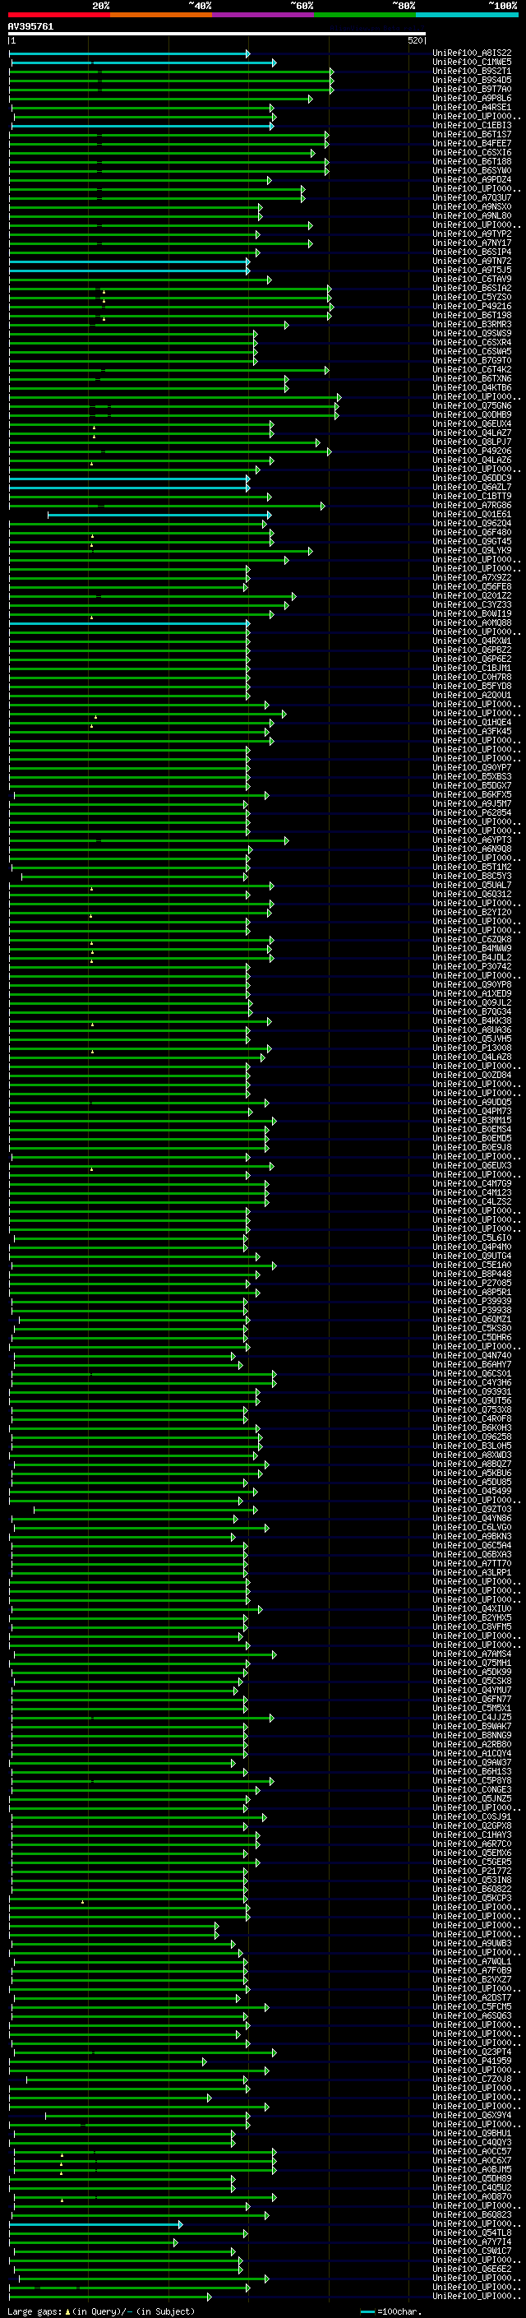Open hit UniRef100_Q23PT4
This screenshot has height=2318, width=526.
pyautogui.click(x=472, y=2052)
